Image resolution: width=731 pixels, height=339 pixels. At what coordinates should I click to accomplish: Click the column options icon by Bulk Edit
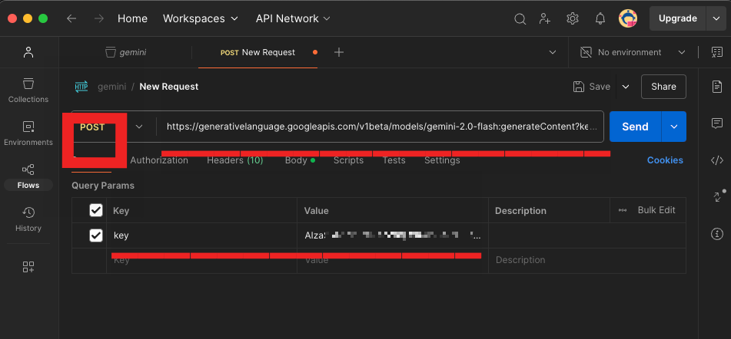point(623,210)
